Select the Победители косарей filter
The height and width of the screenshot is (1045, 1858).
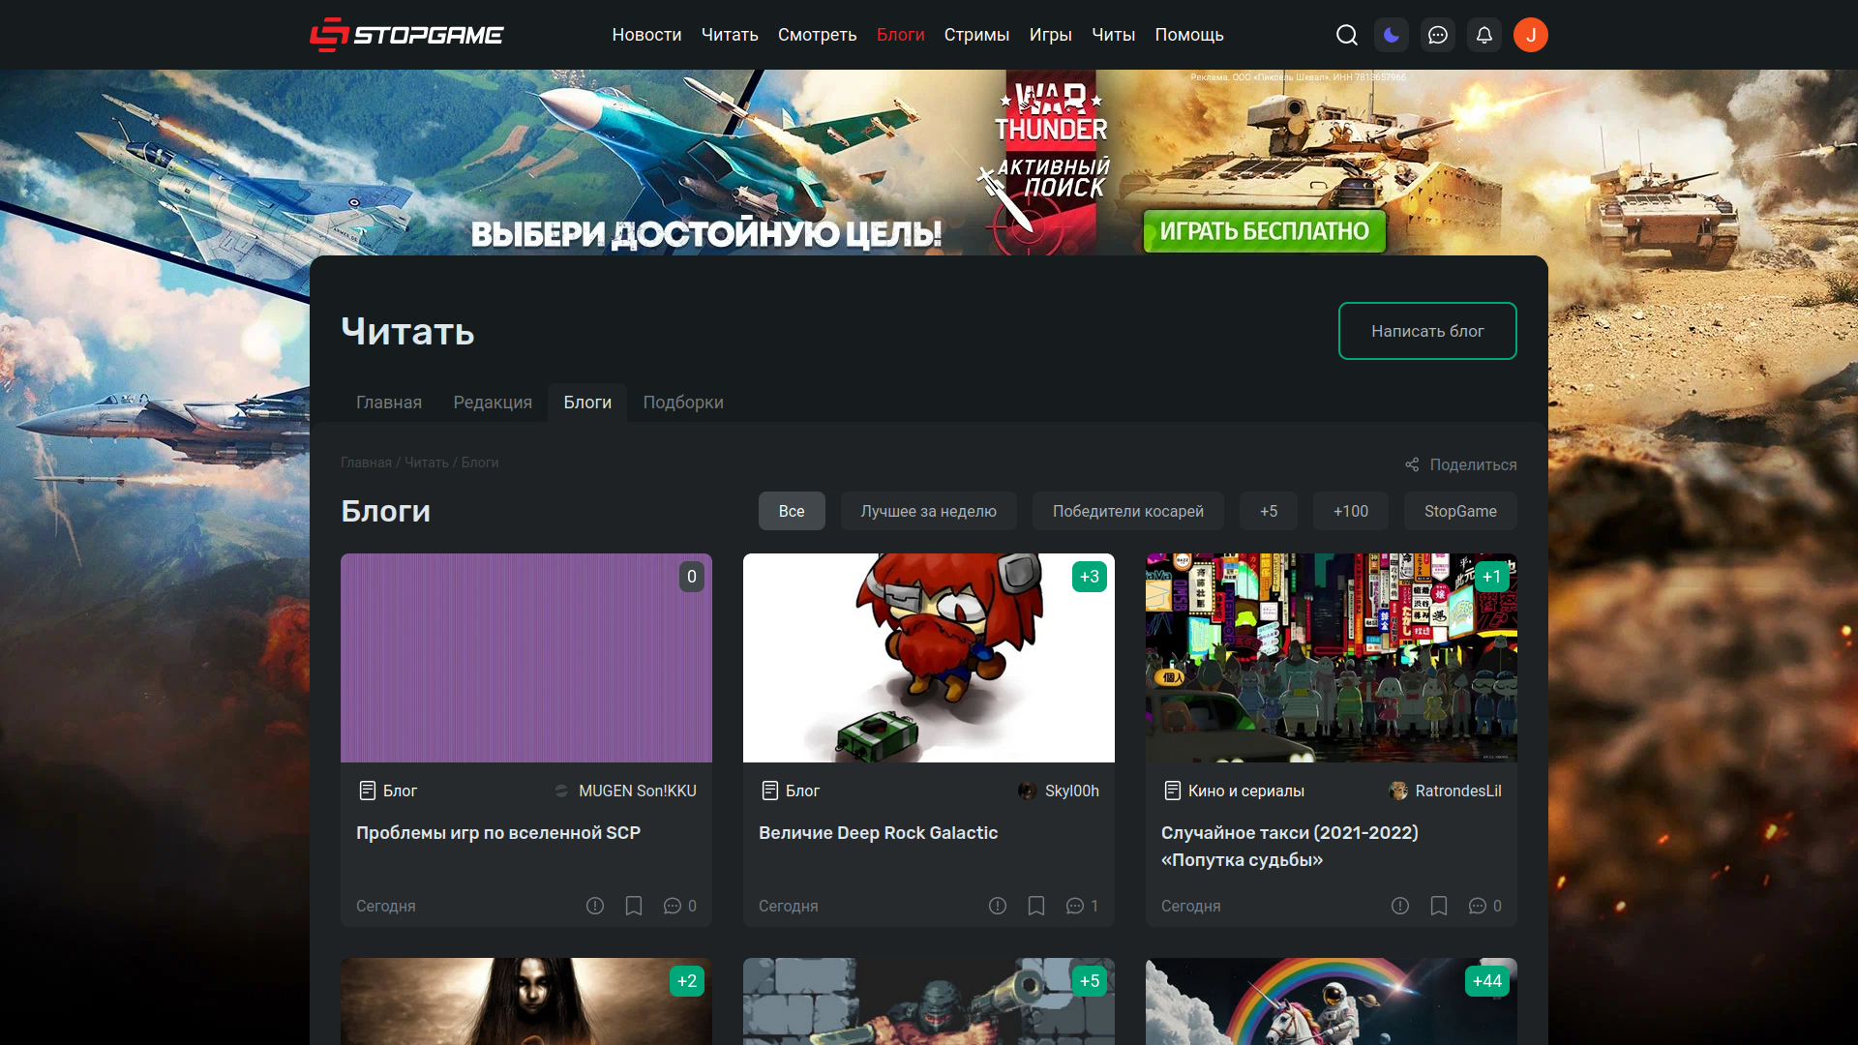[1128, 511]
